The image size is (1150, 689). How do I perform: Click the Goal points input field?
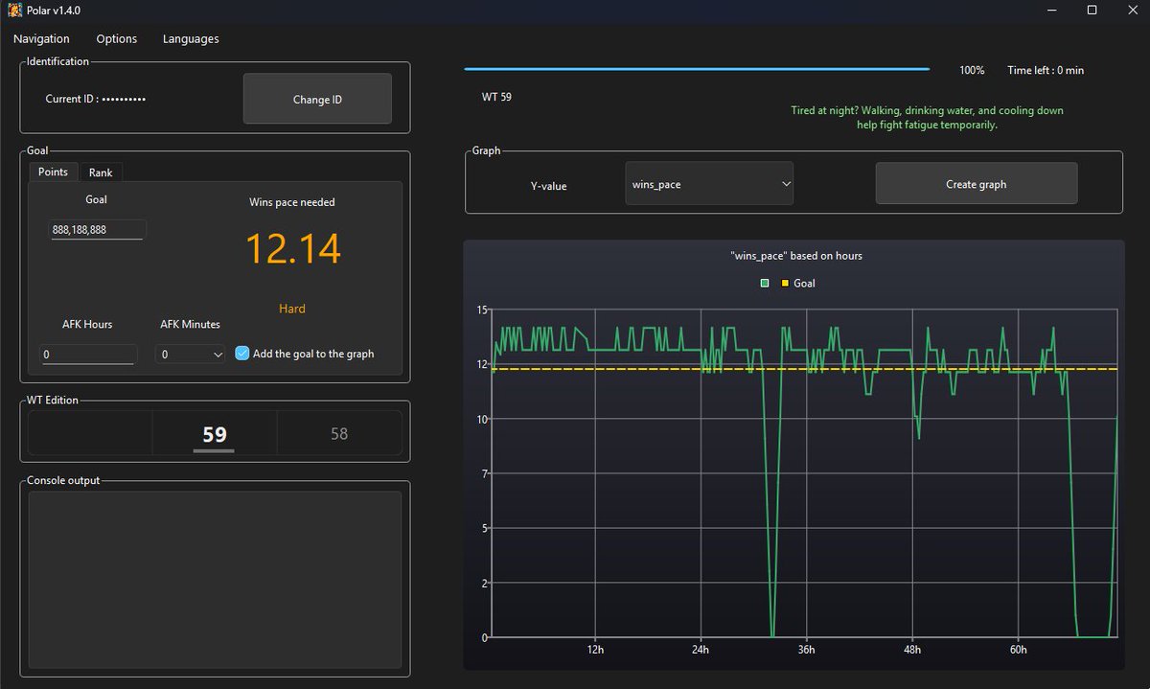click(97, 230)
